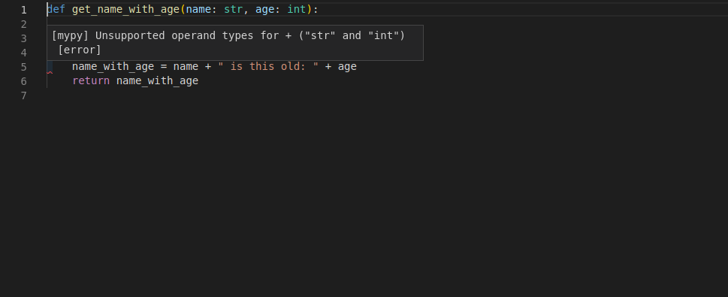Image resolution: width=728 pixels, height=297 pixels.
Task: Click the str type annotation
Action: [233, 9]
